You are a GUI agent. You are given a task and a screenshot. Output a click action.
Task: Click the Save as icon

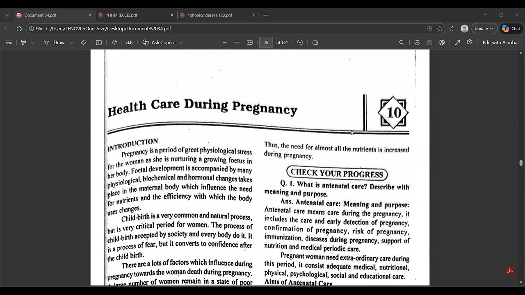pos(442,43)
